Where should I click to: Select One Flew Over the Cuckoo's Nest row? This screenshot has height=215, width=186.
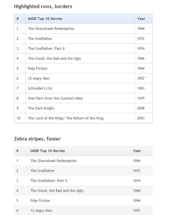[x=83, y=98]
